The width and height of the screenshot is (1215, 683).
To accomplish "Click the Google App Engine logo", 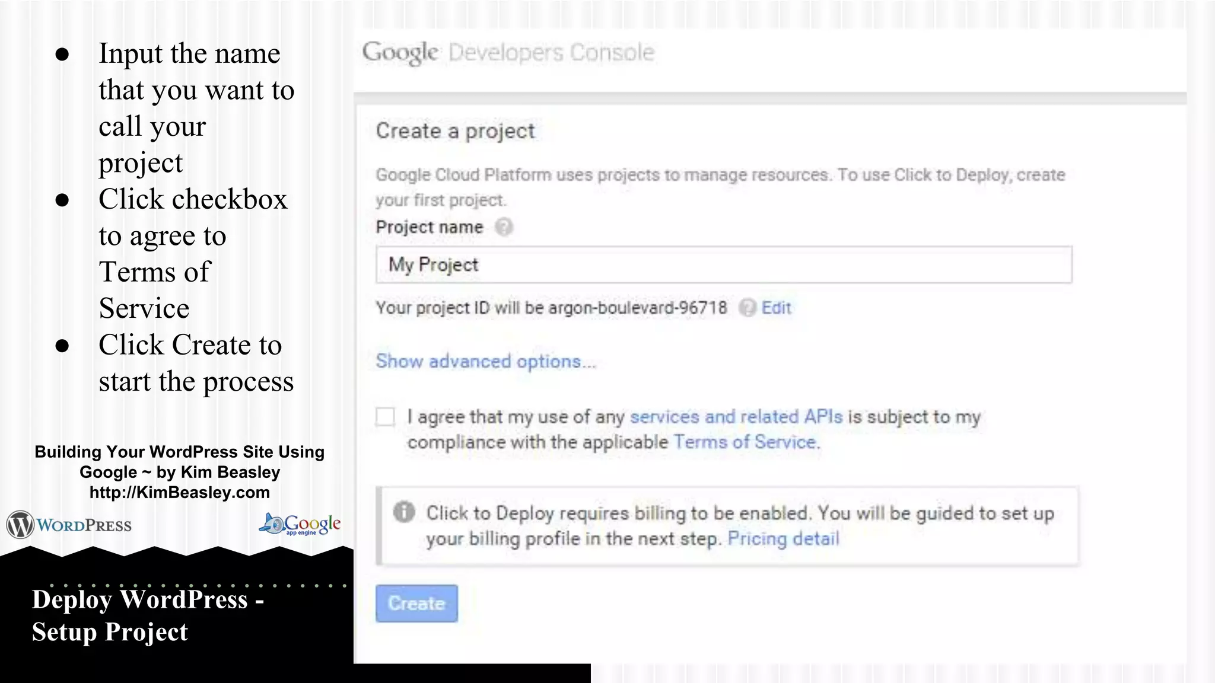I will 300,524.
